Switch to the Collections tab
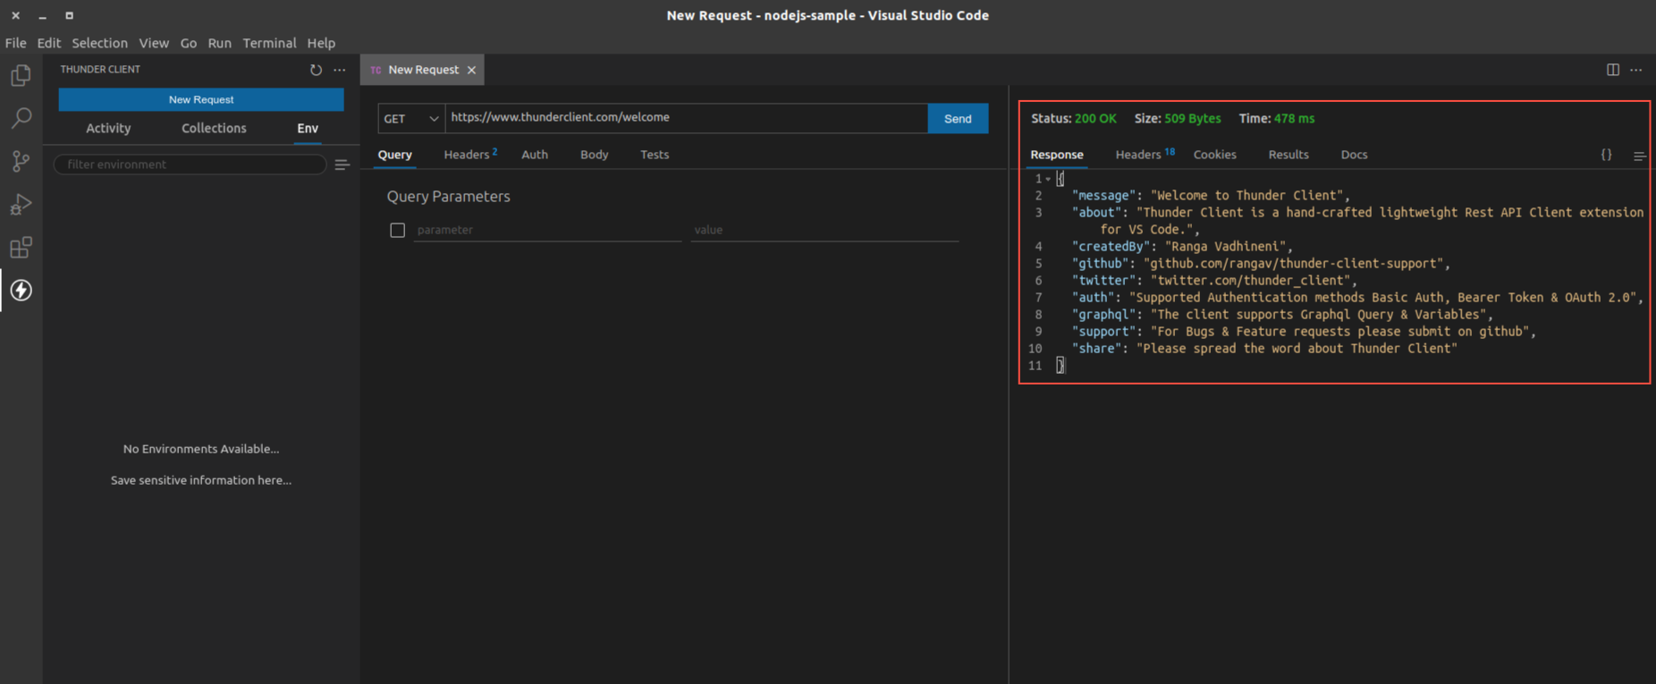This screenshot has width=1656, height=684. (214, 128)
